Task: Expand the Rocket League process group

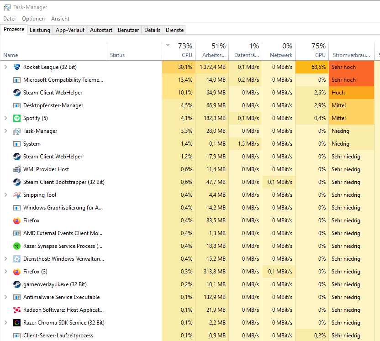Action: [x=6, y=67]
